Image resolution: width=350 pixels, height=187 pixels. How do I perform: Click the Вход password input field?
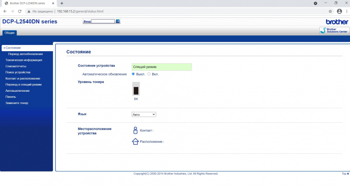[x=103, y=21]
